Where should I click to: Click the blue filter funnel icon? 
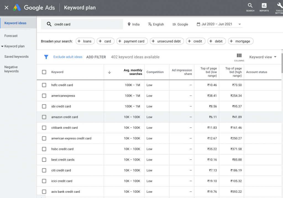tap(46, 57)
